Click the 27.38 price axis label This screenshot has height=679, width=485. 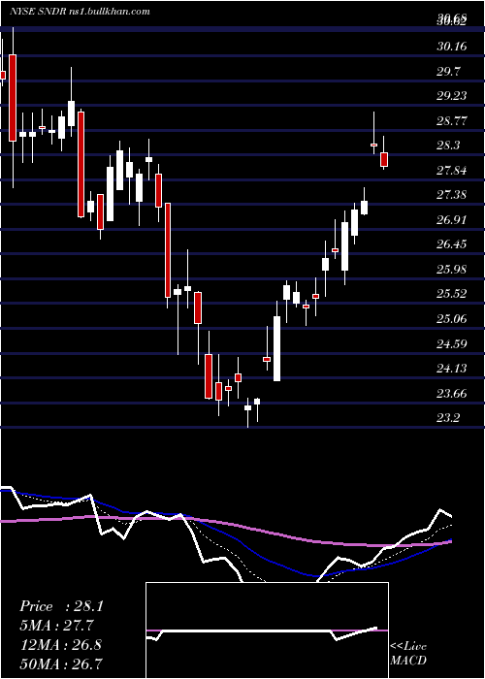452,195
